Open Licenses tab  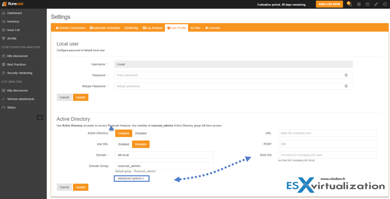213,28
